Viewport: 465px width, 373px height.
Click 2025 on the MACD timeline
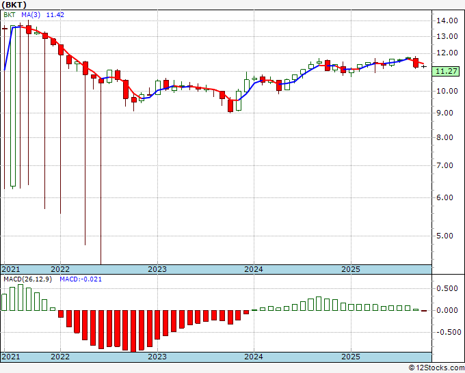(351, 357)
